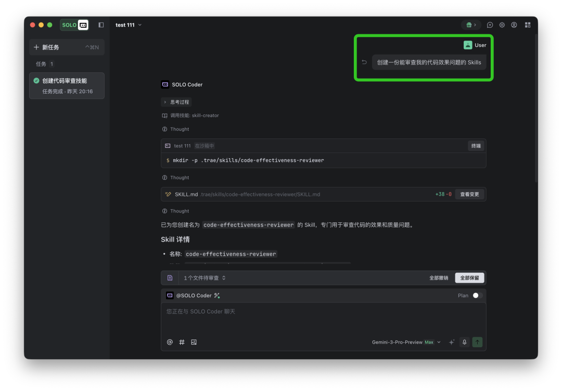Open the user account profile icon
The width and height of the screenshot is (562, 391).
[x=514, y=25]
